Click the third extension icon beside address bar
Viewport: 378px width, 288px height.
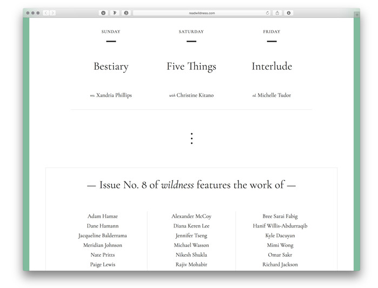tap(126, 13)
